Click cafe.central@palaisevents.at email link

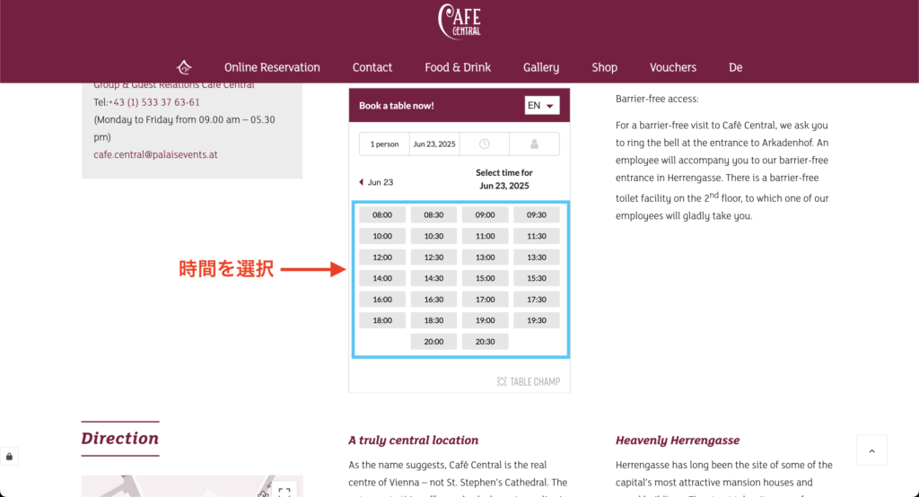coord(155,154)
